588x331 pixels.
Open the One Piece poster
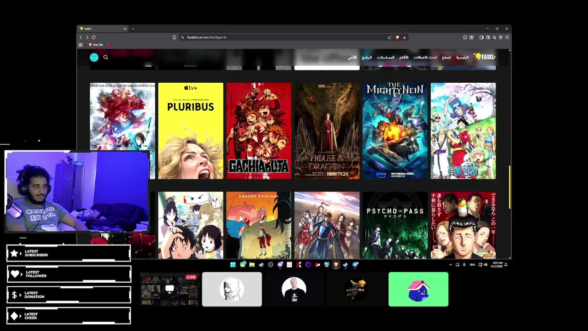[463, 131]
